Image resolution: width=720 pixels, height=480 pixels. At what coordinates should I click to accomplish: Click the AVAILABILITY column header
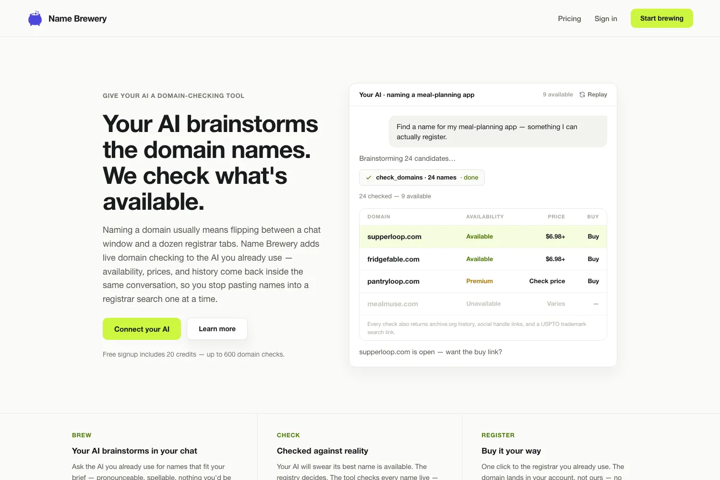485,216
